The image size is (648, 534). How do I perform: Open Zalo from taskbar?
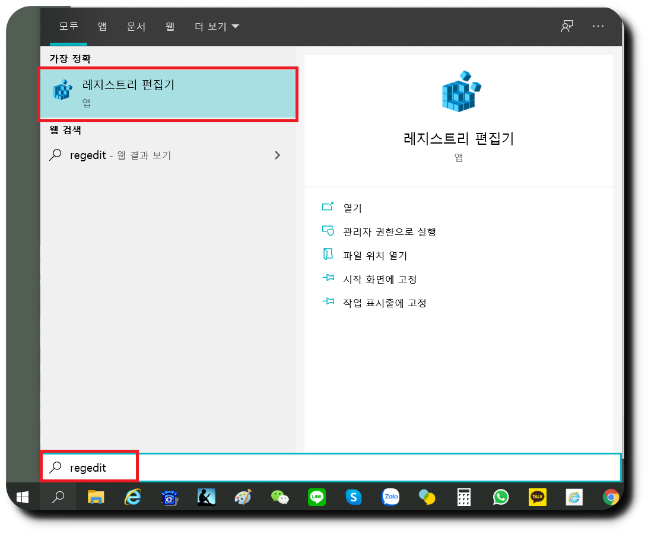pyautogui.click(x=390, y=497)
